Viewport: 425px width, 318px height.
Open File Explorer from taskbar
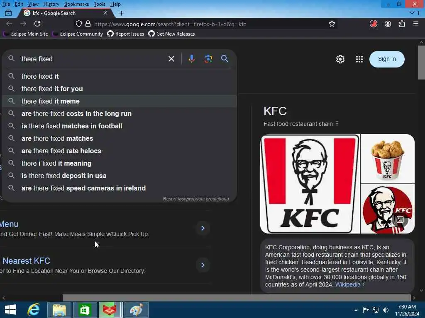59,310
